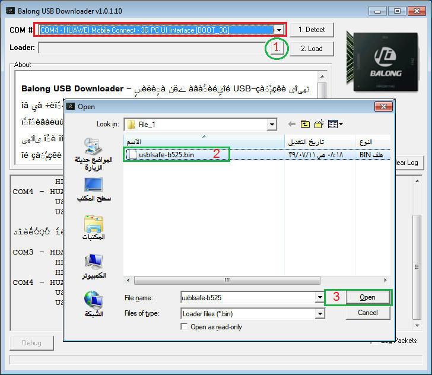432x375 pixels.
Task: Click the Loader path input field
Action: [x=153, y=47]
